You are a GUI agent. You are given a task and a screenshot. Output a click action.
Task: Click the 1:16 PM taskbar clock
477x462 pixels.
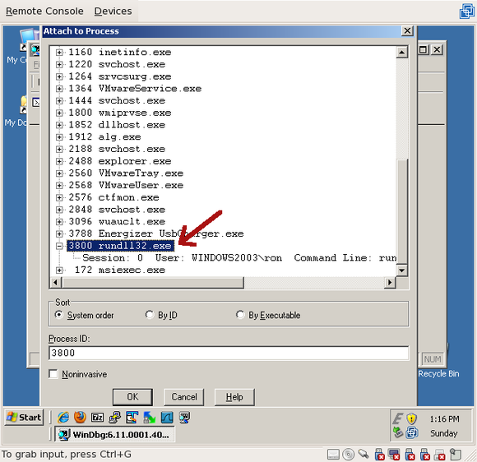click(x=444, y=419)
